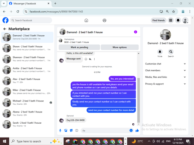This screenshot has width=194, height=145.
Task: Reload the page in the browser
Action: (x=18, y=12)
